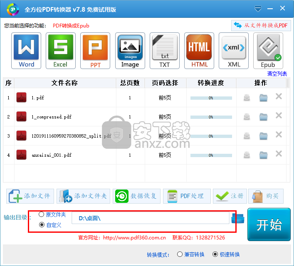This screenshot has width=294, height=266.
Task: Click the 文件名称 column header
Action: 65,83
